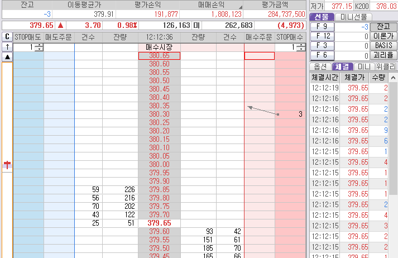Click the STOP매도 column header
This screenshot has height=258, width=398.
[x=28, y=37]
